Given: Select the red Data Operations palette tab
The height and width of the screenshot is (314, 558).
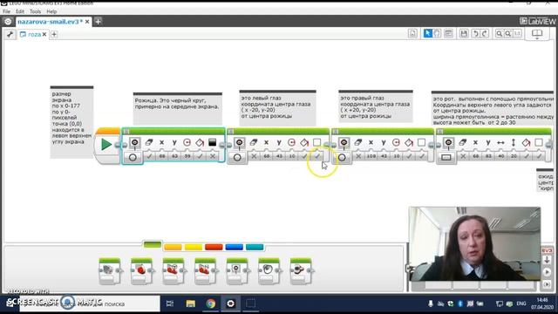Looking at the screenshot, I should click(x=214, y=247).
